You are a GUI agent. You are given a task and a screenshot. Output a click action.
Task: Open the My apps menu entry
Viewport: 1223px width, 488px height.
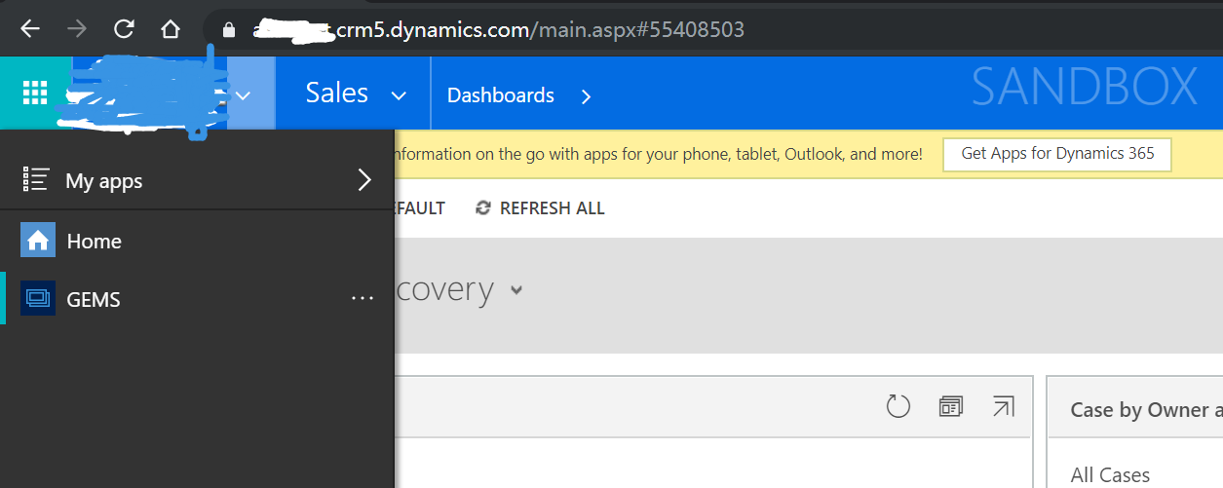[197, 180]
